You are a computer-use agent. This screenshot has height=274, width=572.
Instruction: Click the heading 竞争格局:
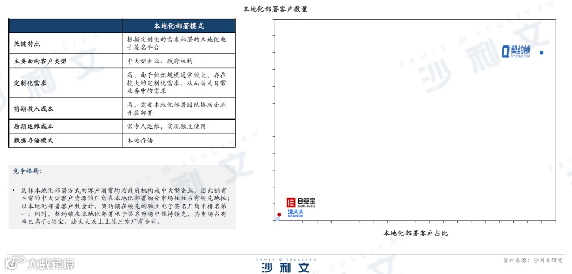coord(28,171)
